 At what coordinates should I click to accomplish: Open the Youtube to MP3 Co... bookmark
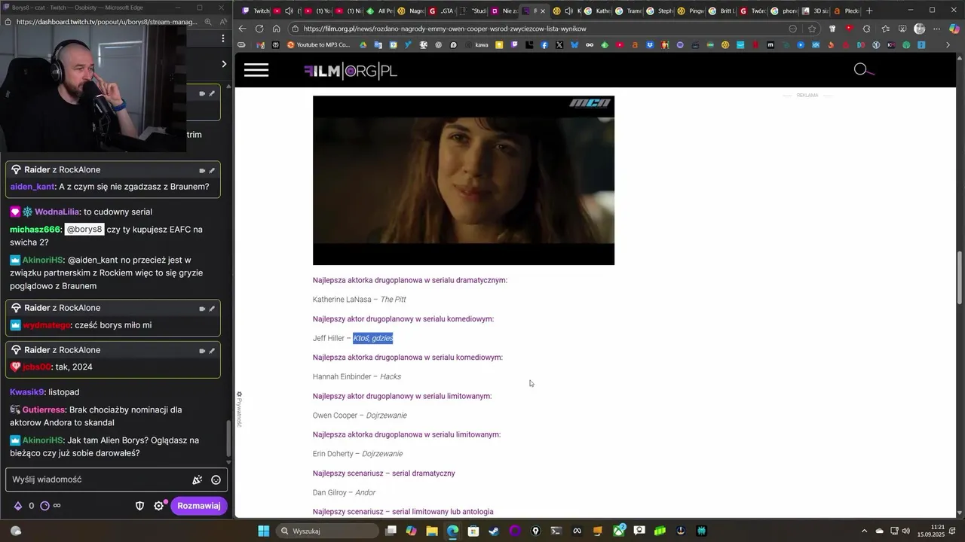click(x=318, y=45)
